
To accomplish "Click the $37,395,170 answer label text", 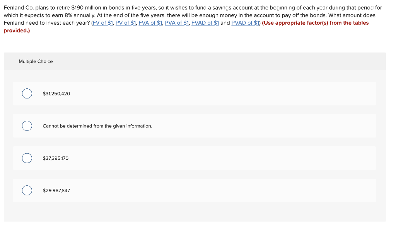I will coord(56,158).
